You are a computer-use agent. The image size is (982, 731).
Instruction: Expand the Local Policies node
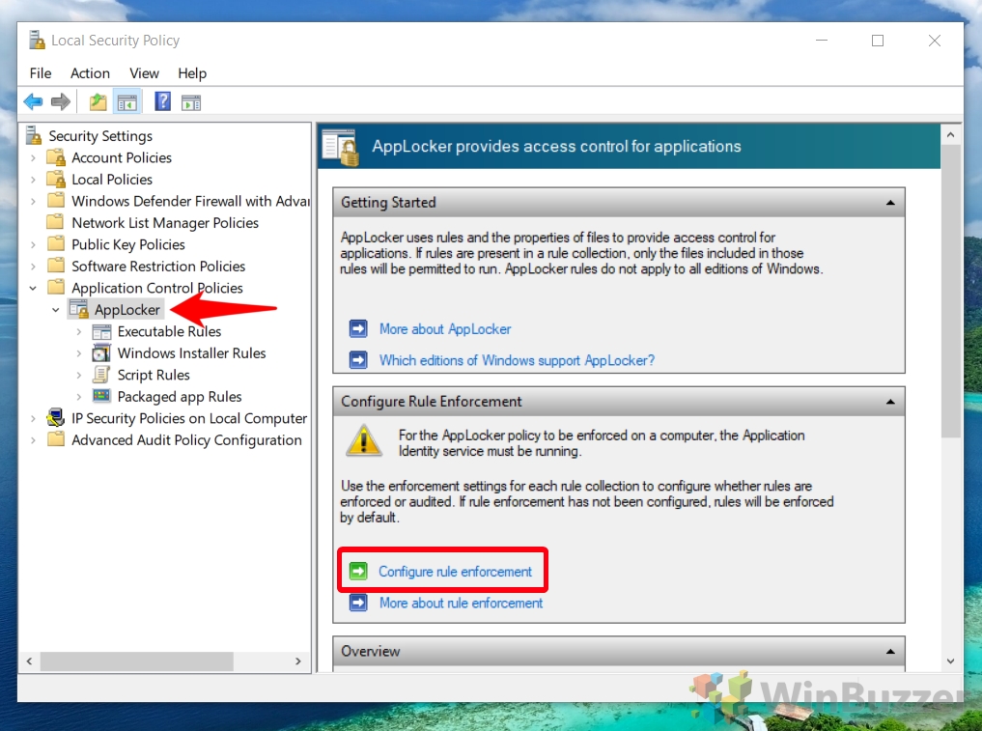click(33, 180)
